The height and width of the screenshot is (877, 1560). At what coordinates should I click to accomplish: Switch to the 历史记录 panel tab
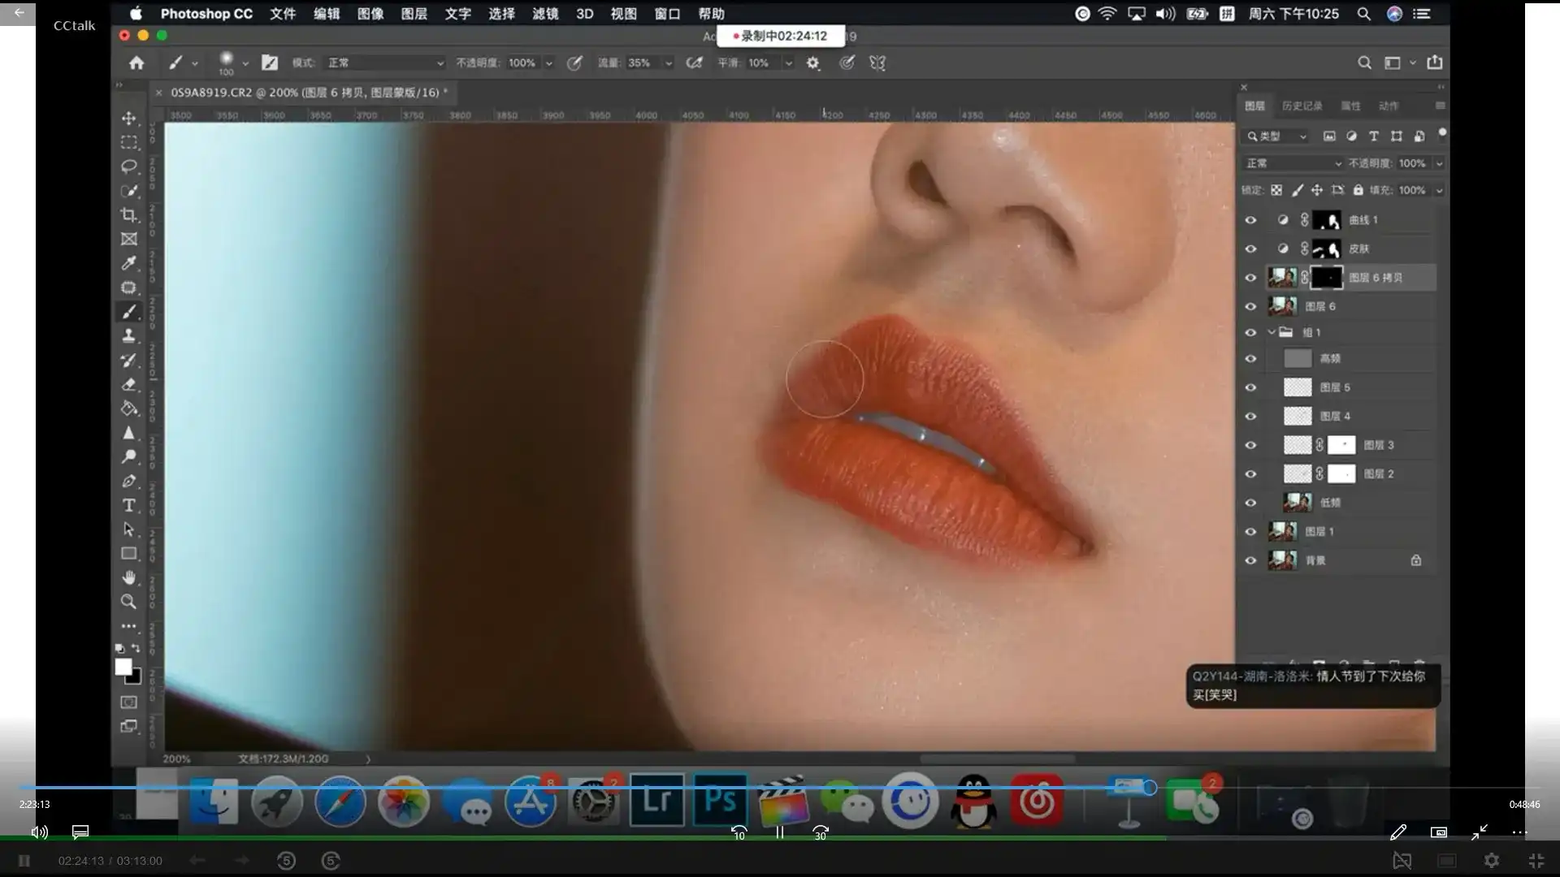click(1302, 106)
